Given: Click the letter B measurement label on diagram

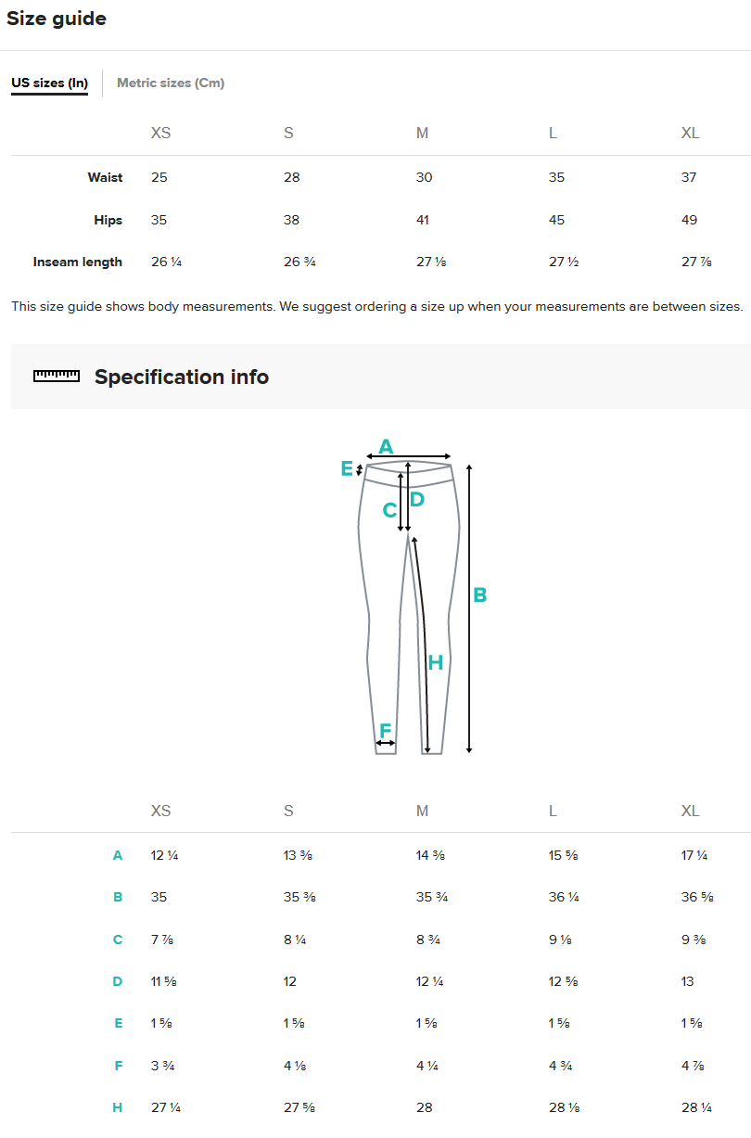Looking at the screenshot, I should (x=479, y=595).
